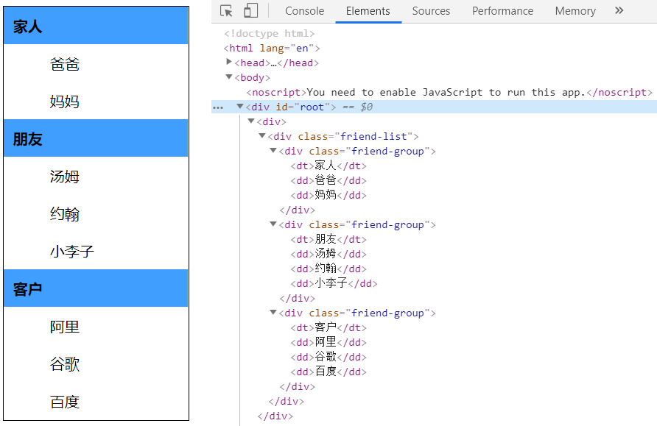Collapse the plain div under root
The image size is (657, 426).
(251, 121)
